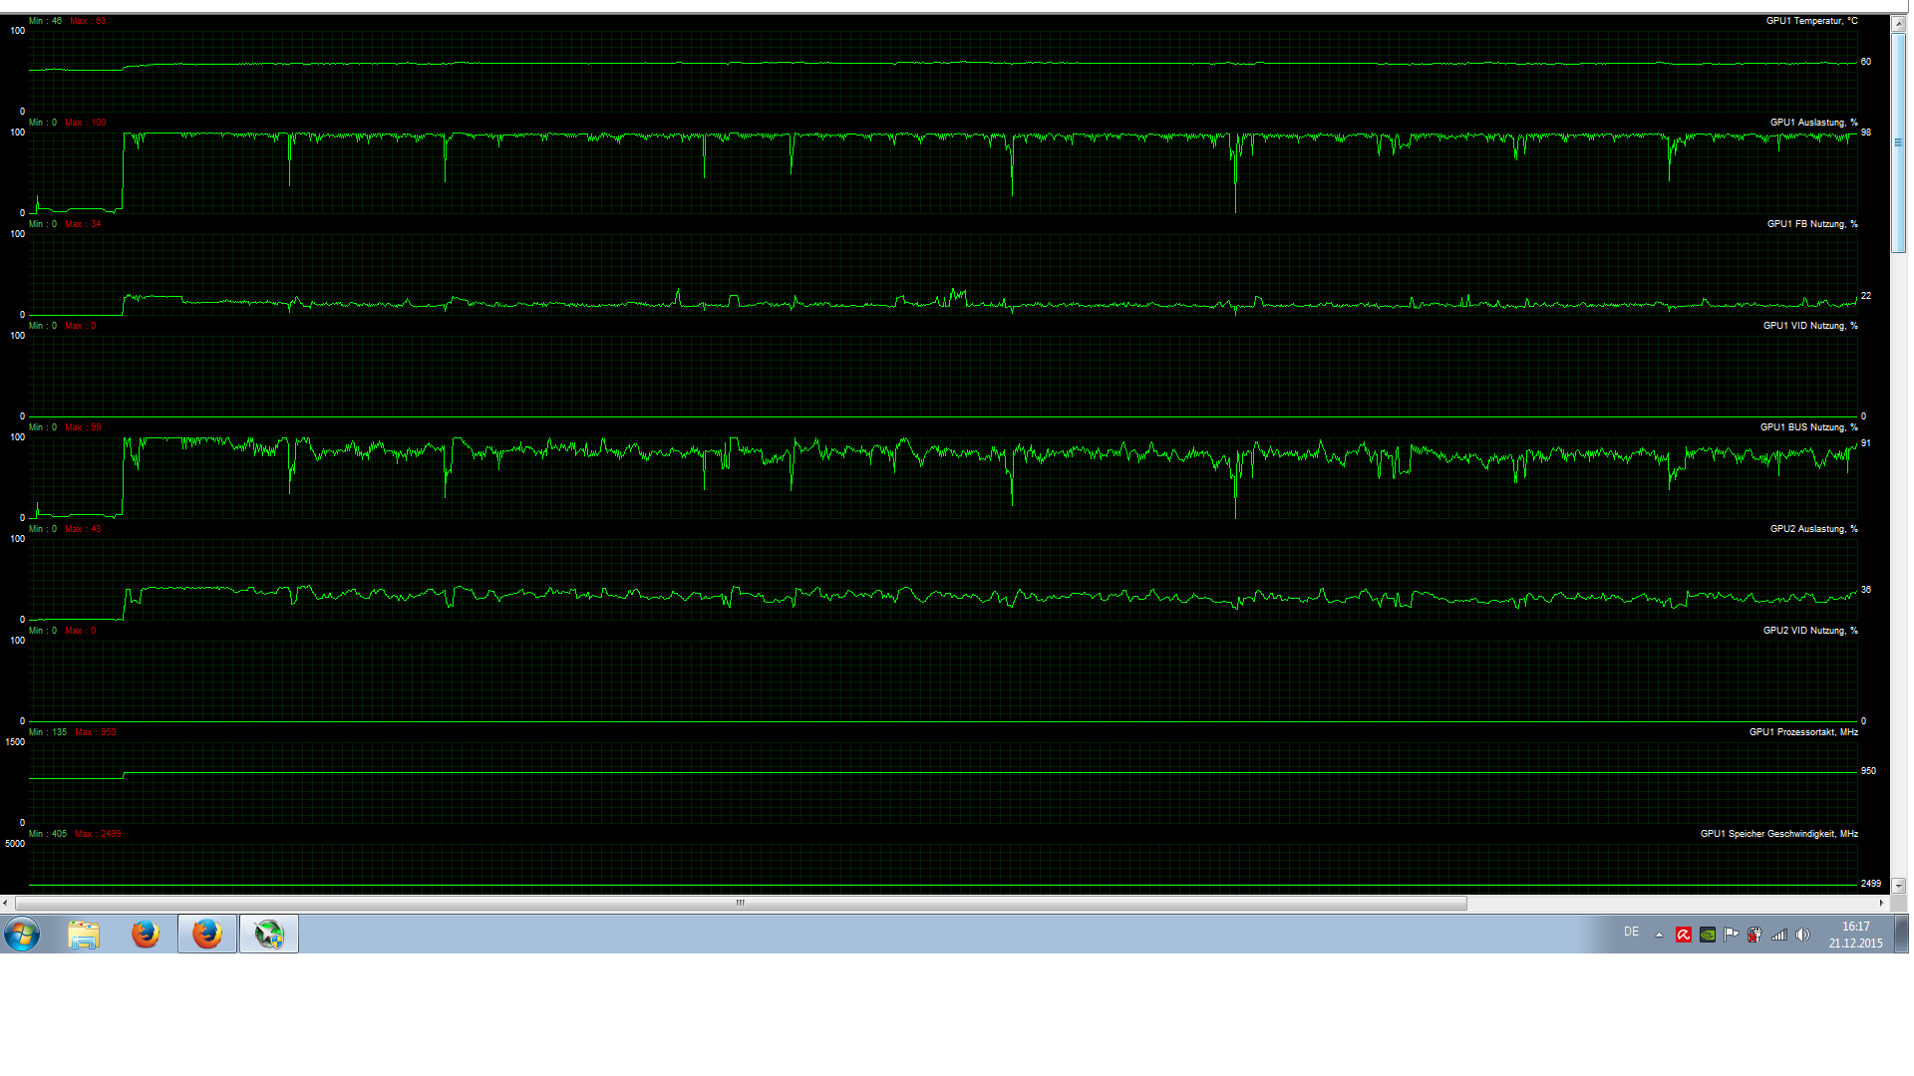Open NVIDIA tray icon
Viewport: 1914px width, 1076px height.
pyautogui.click(x=1708, y=935)
